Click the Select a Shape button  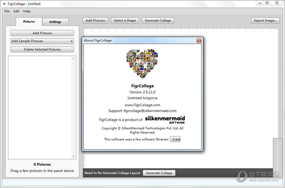125,20
